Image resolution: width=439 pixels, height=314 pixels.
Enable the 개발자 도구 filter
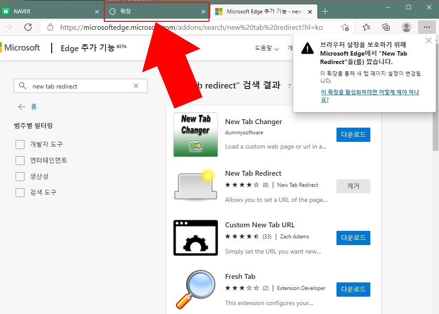coord(20,144)
